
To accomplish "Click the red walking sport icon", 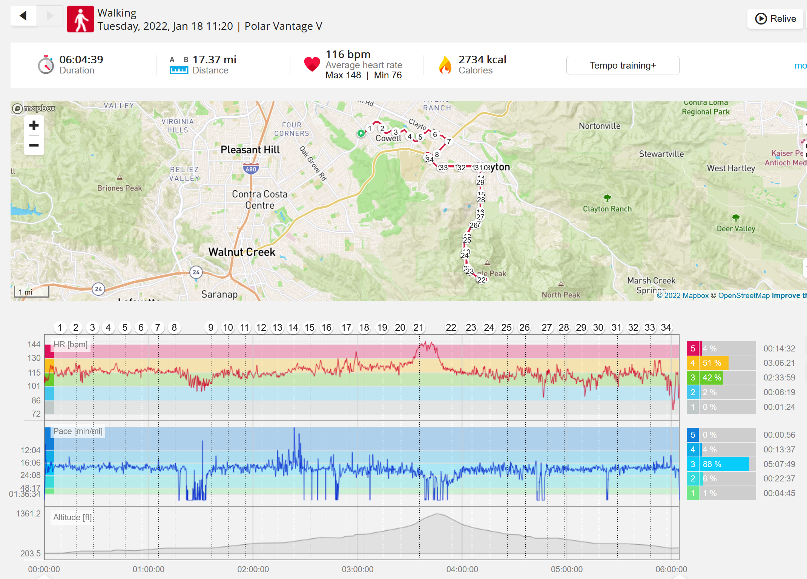I will [x=80, y=19].
